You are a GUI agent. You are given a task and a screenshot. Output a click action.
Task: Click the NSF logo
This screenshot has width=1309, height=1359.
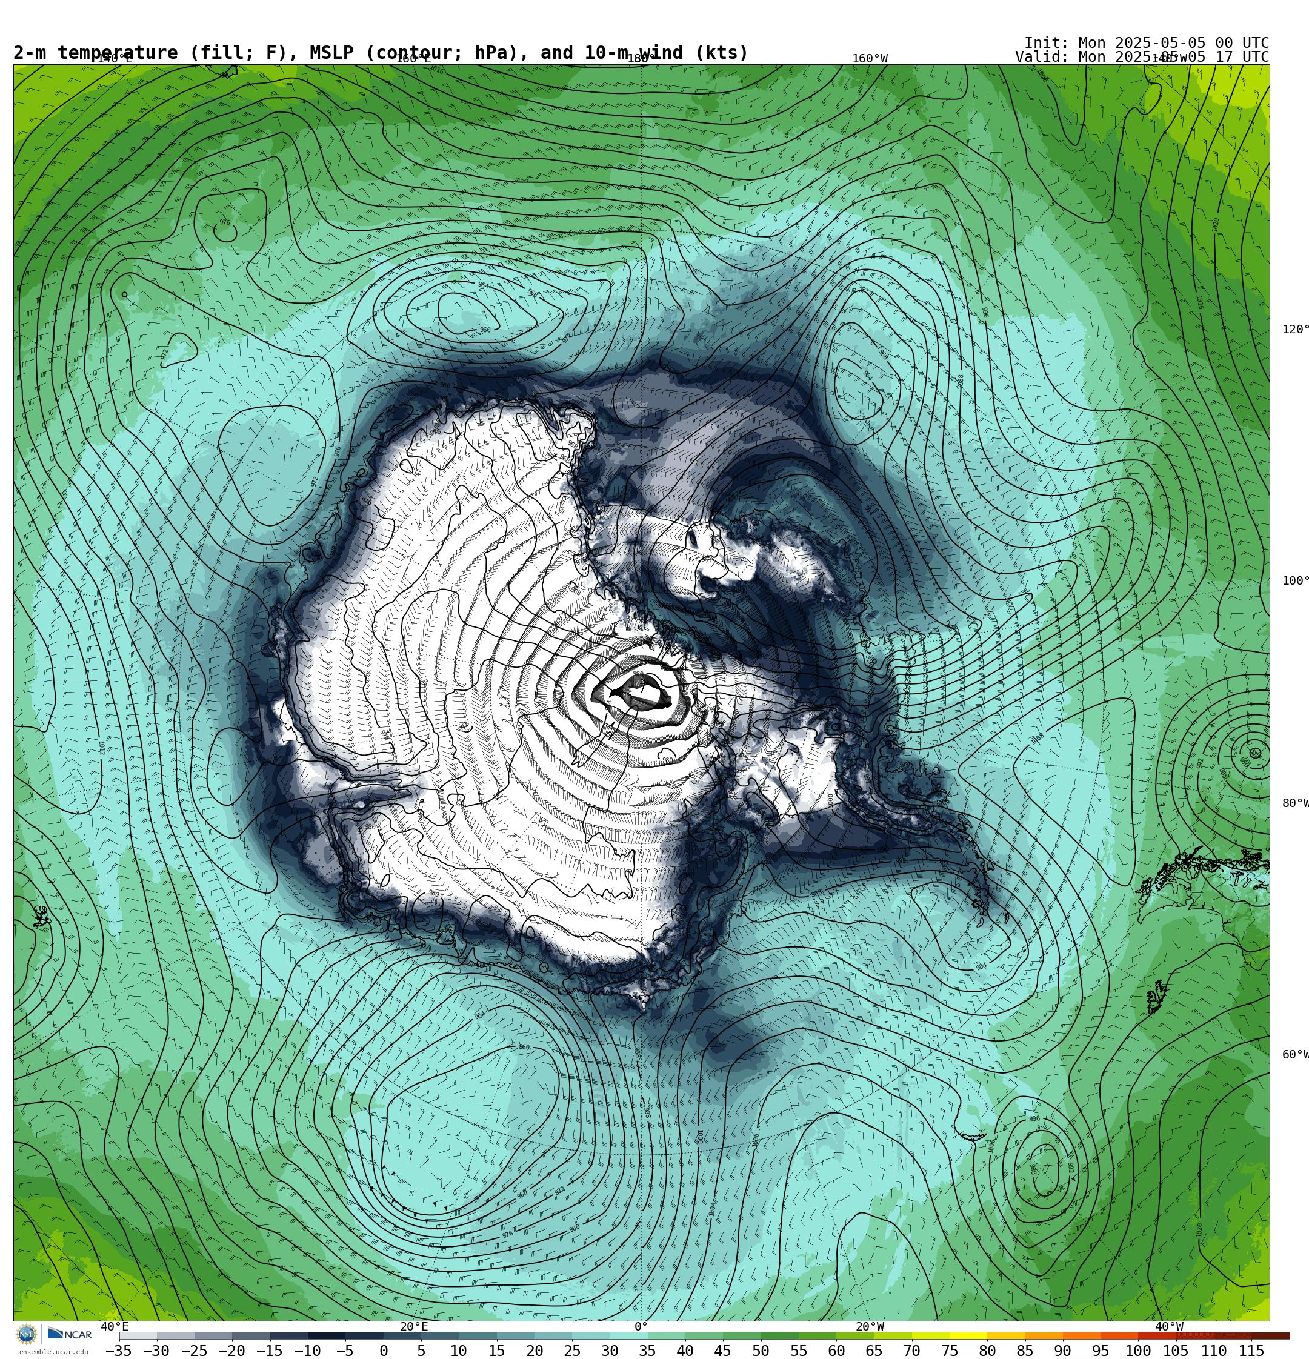[26, 1334]
